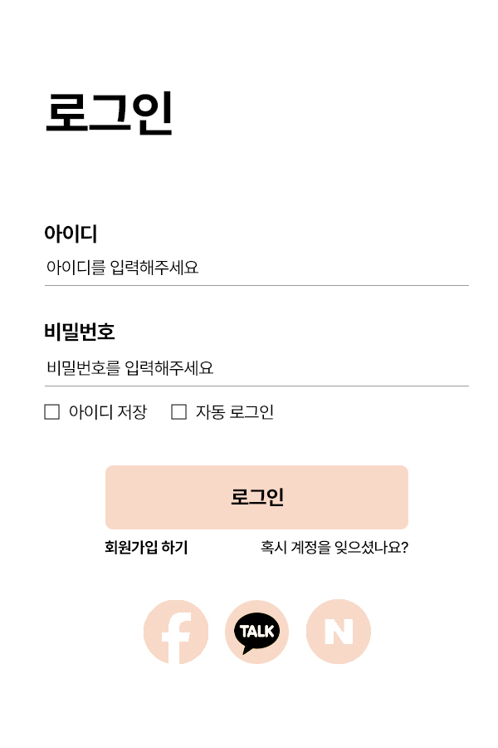
Task: Click the underline below the 비밀번호 field
Action: pyautogui.click(x=256, y=386)
